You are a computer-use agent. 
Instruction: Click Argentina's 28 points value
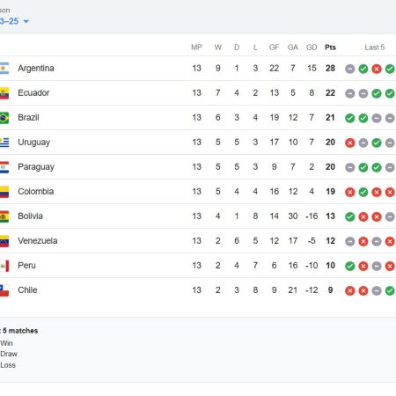click(x=330, y=69)
